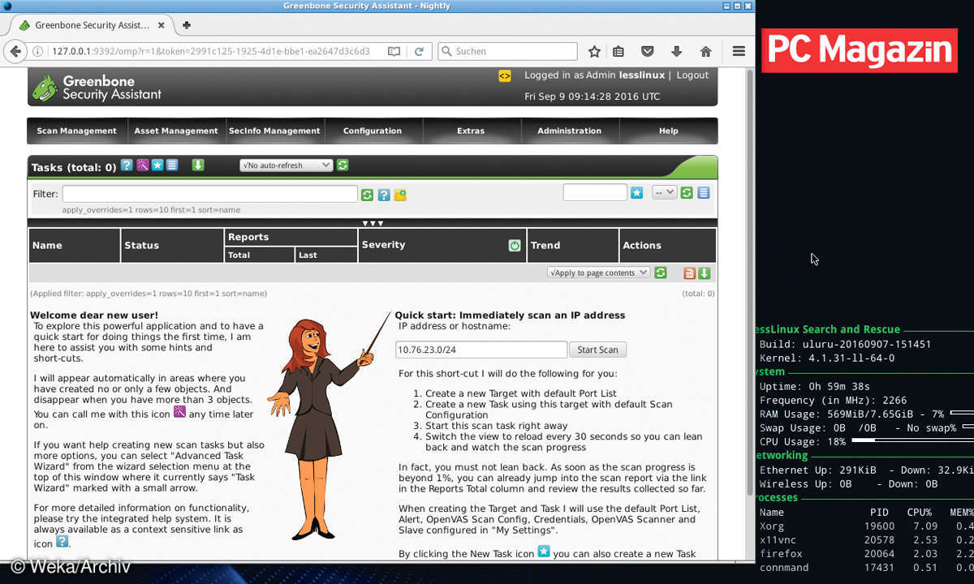This screenshot has height=584, width=974.
Task: Click refresh icon beside Apply to page contents
Action: click(x=661, y=273)
